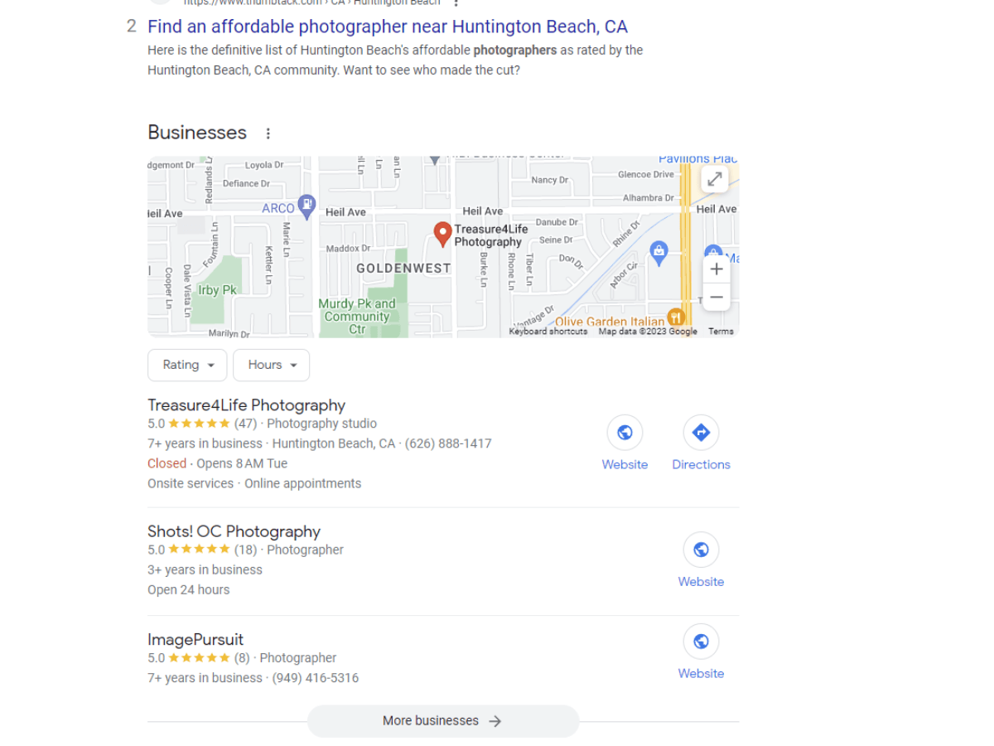Image resolution: width=994 pixels, height=746 pixels.
Task: Click the ARCO gas station marker
Action: point(306,206)
